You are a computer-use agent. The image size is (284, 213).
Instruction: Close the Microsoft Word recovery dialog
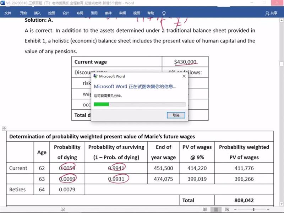pos(184,76)
